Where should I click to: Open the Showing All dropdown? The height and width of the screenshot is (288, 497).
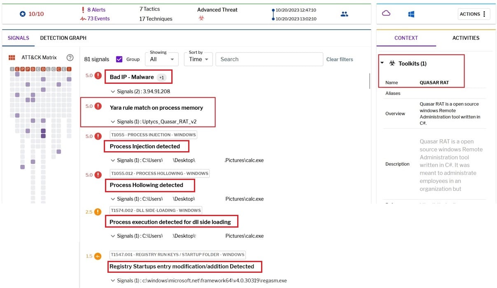point(161,59)
